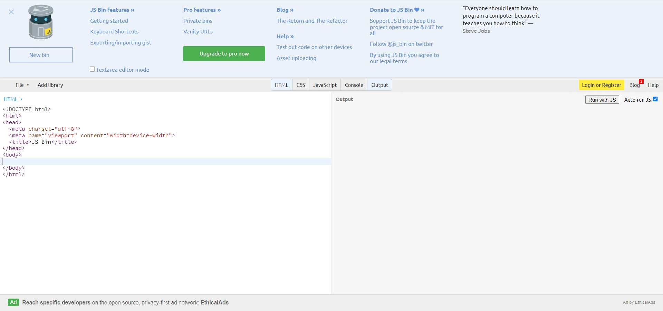Image resolution: width=663 pixels, height=311 pixels.
Task: Open the Keyboard Shortcuts link
Action: click(114, 32)
